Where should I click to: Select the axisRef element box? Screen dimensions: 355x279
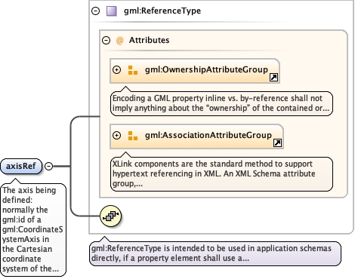(x=21, y=166)
